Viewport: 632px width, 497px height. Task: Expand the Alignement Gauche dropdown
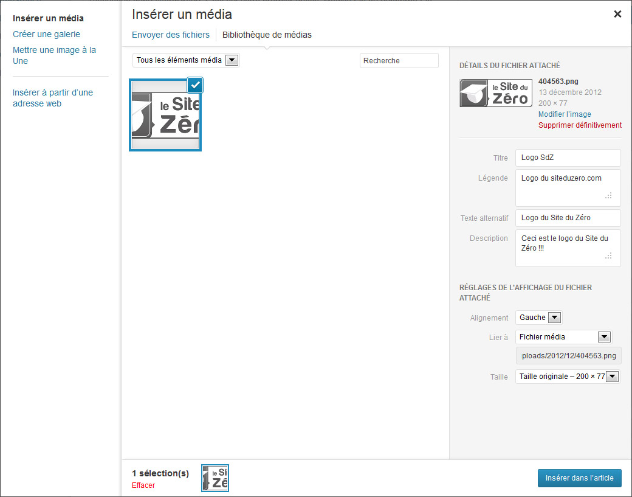tap(539, 318)
